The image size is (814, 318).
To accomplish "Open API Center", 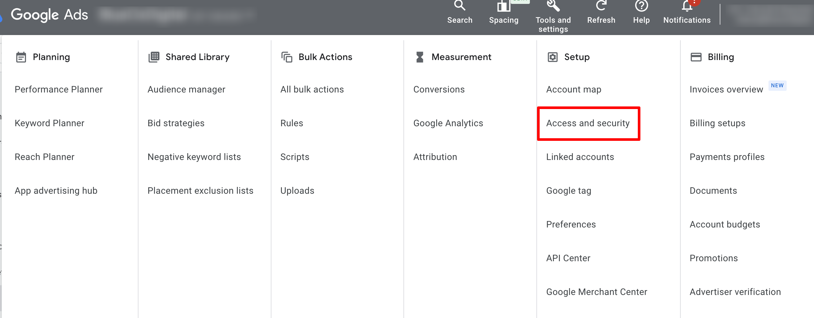I will click(568, 258).
